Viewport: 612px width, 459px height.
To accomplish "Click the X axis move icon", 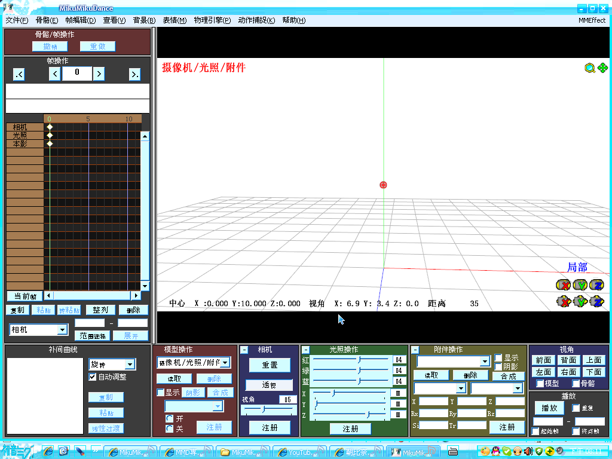I will pyautogui.click(x=563, y=301).
